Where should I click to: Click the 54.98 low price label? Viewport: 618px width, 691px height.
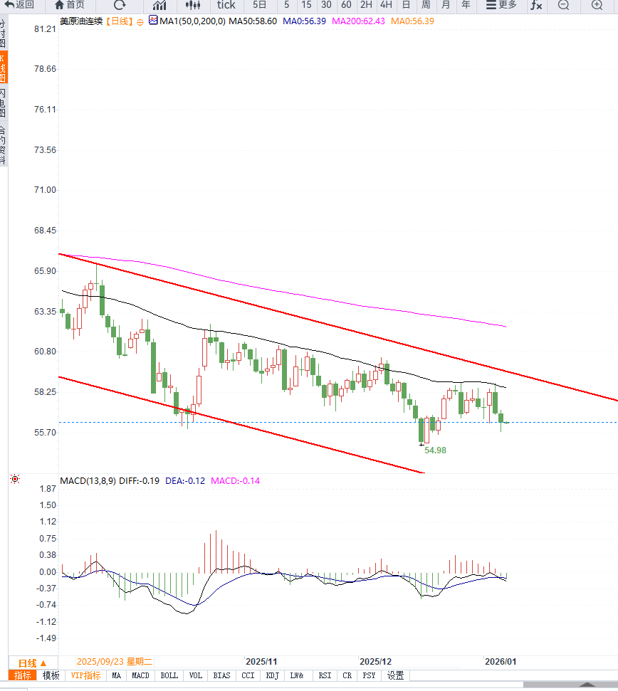(x=435, y=450)
